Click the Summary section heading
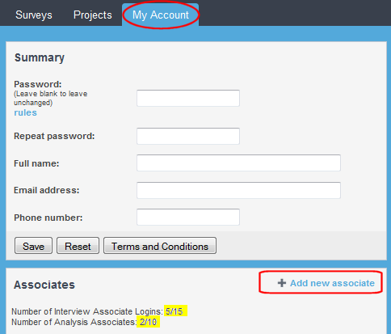This screenshot has height=334, width=391. [x=40, y=57]
